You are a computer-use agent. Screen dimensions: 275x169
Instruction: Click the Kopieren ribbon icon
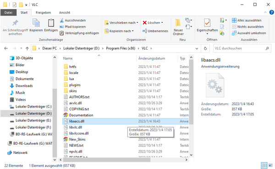click(x=36, y=23)
